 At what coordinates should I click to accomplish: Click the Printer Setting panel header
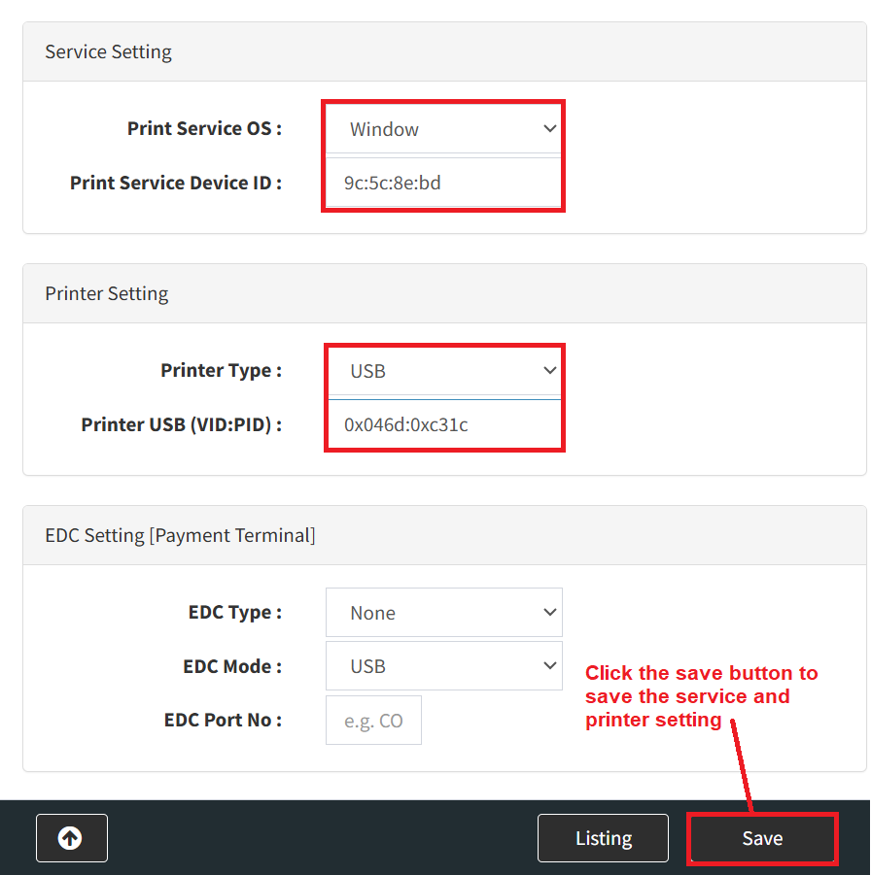(106, 293)
